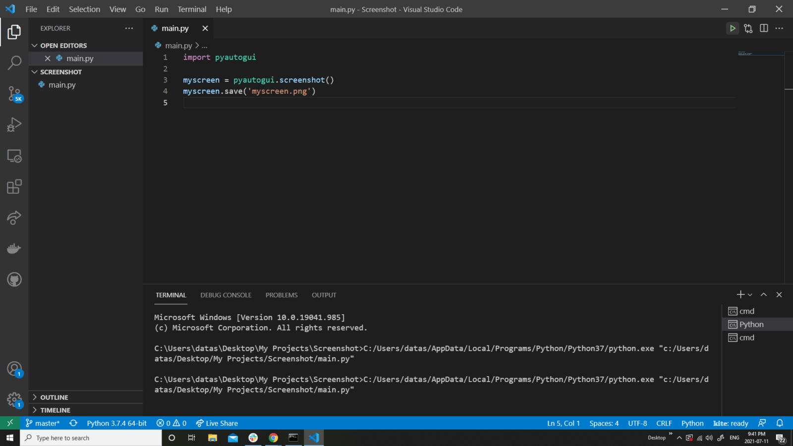Open the Extensions view
This screenshot has width=793, height=446.
pos(14,187)
